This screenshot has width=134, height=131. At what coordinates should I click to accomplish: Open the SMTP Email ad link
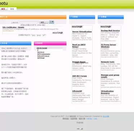point(41,58)
